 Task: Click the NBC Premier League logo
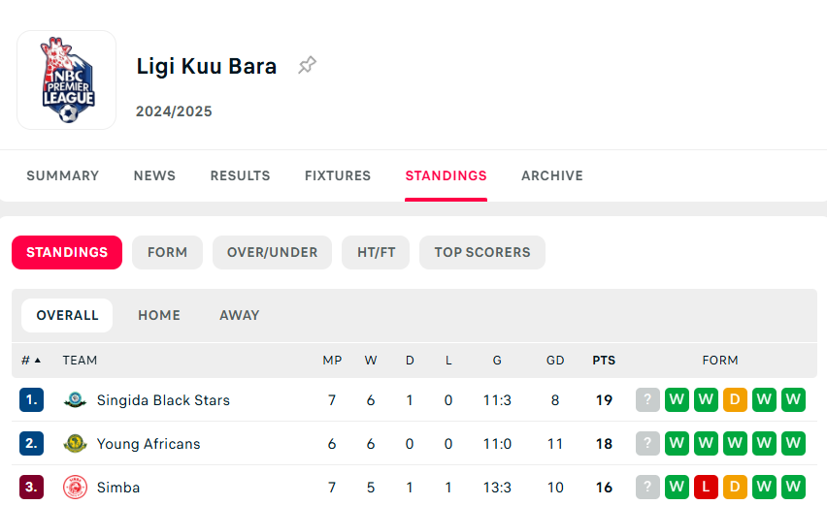(67, 80)
